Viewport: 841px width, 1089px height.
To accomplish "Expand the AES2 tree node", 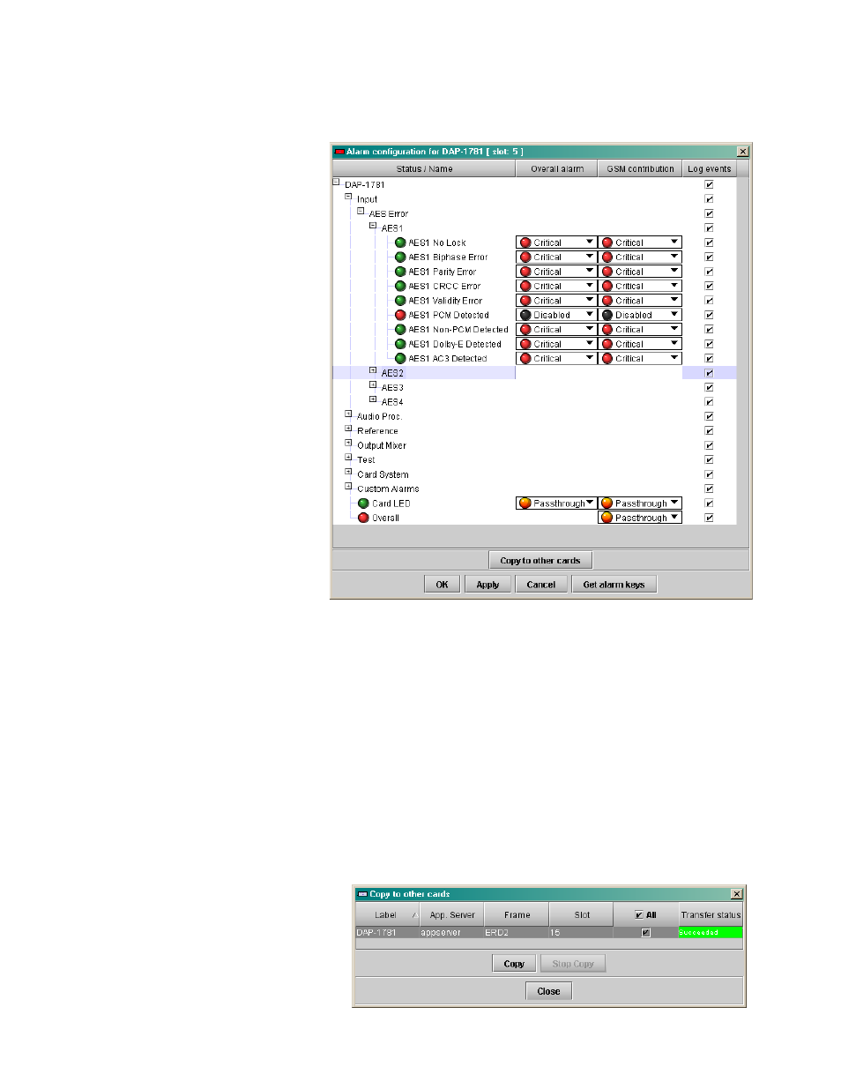I will (x=373, y=370).
